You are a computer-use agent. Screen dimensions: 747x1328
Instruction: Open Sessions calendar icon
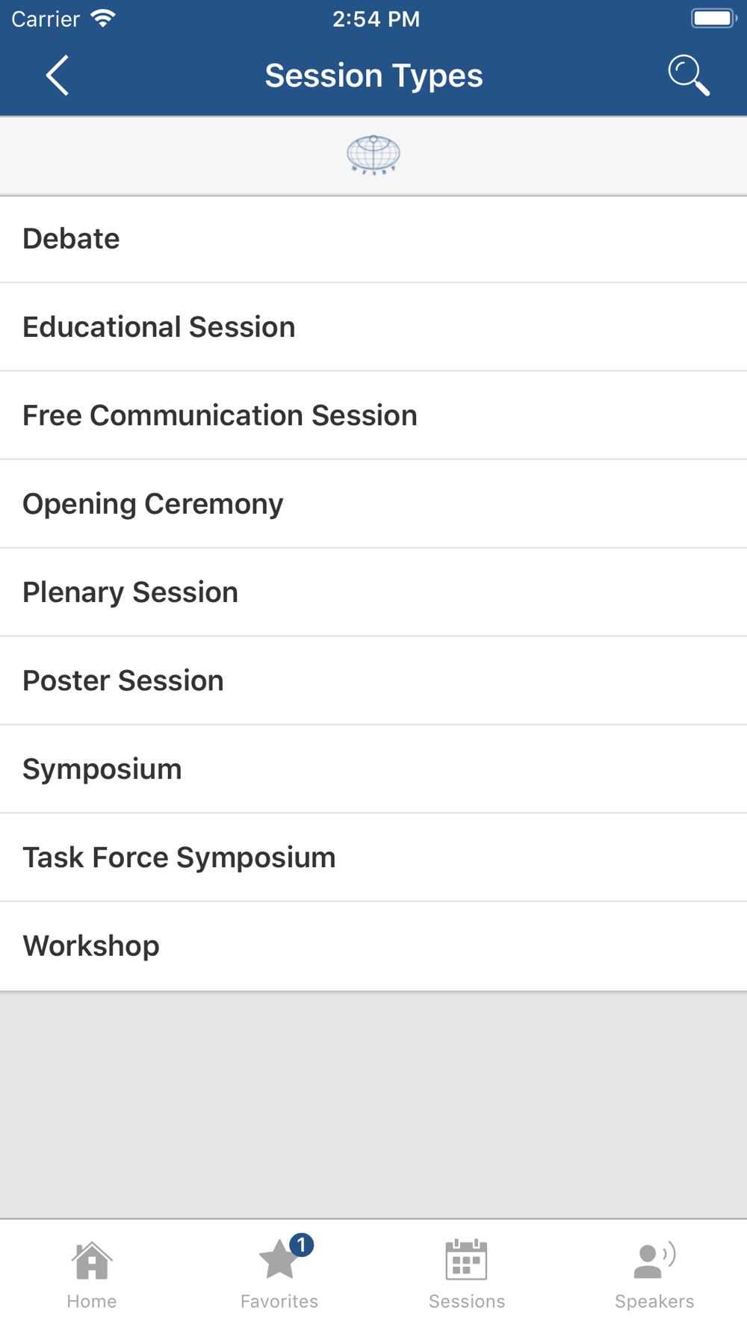467,1259
